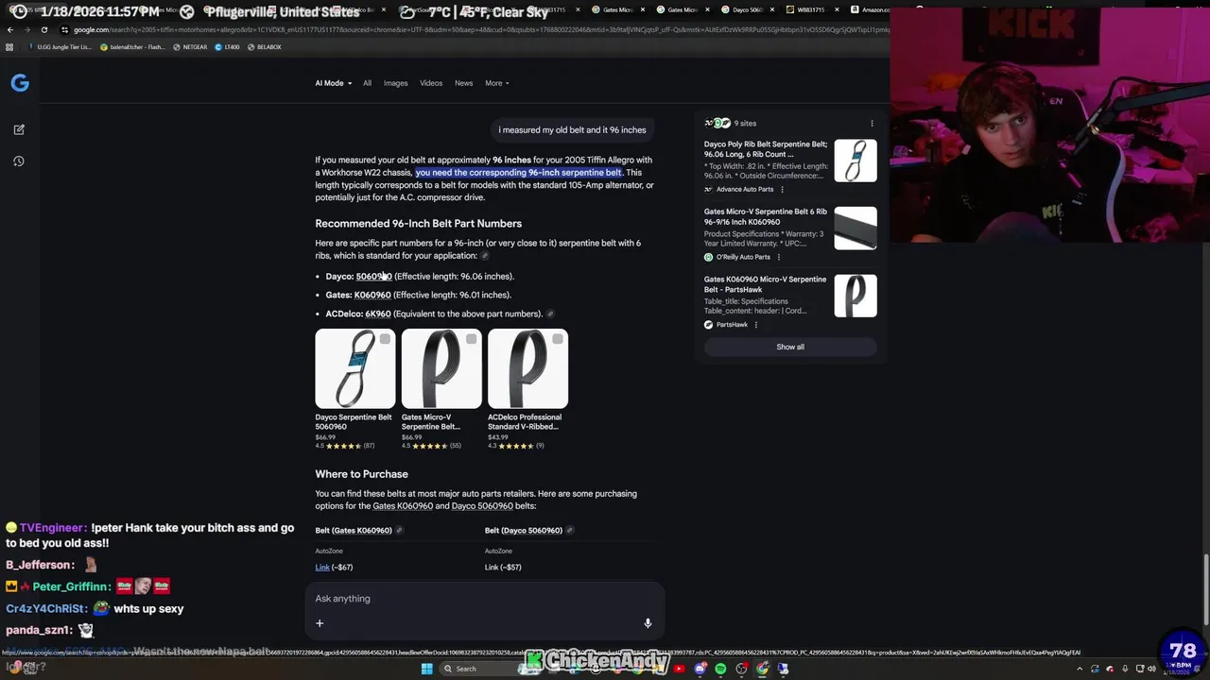
Task: Click AutoZone Link (~$57) for Dayco belt
Action: click(x=492, y=568)
